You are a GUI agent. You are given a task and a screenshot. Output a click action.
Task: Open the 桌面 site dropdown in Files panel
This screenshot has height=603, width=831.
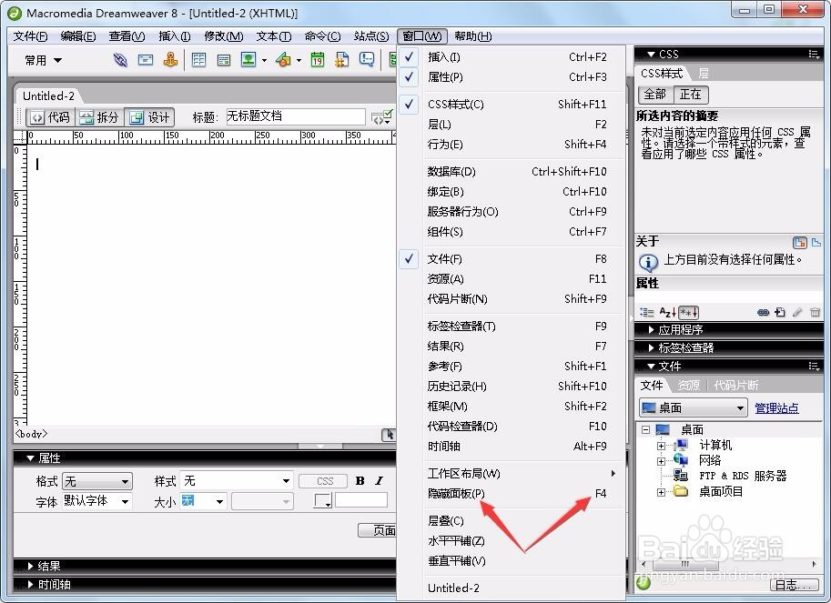click(x=694, y=408)
